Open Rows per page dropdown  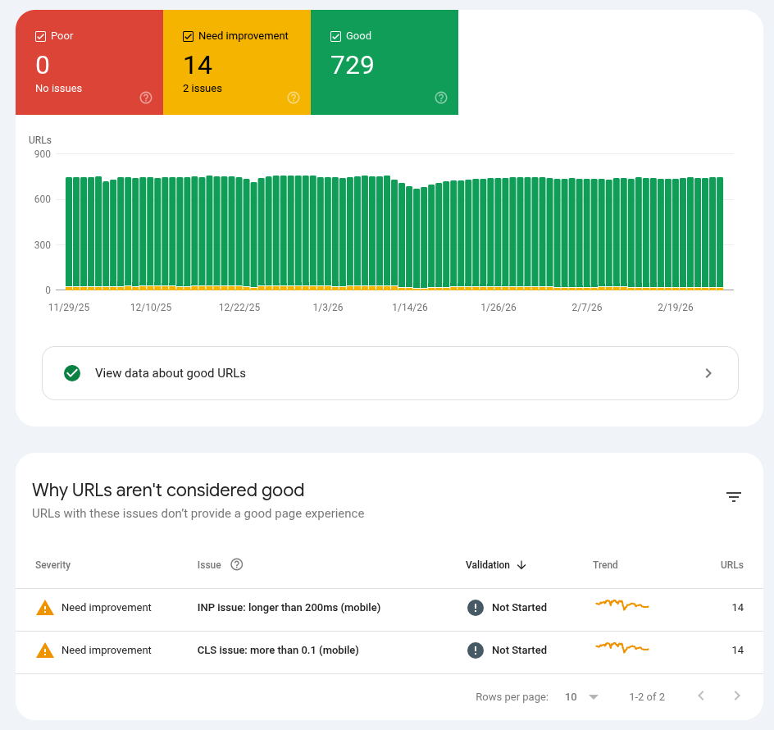coord(581,697)
